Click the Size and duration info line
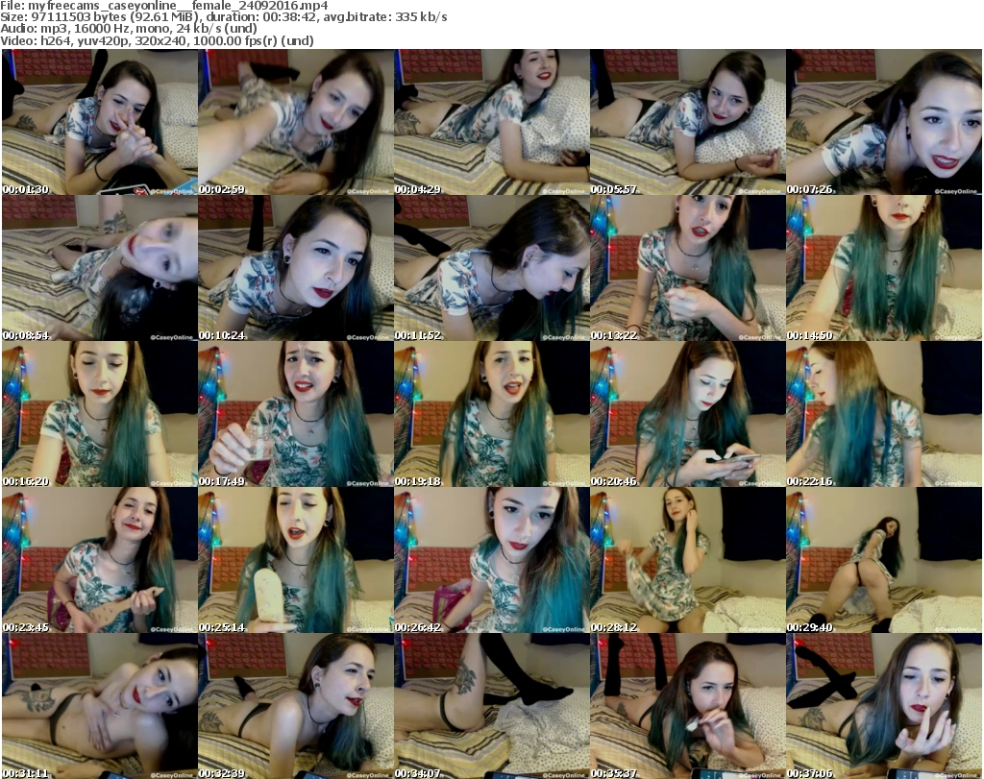This screenshot has height=779, width=984. tap(223, 17)
